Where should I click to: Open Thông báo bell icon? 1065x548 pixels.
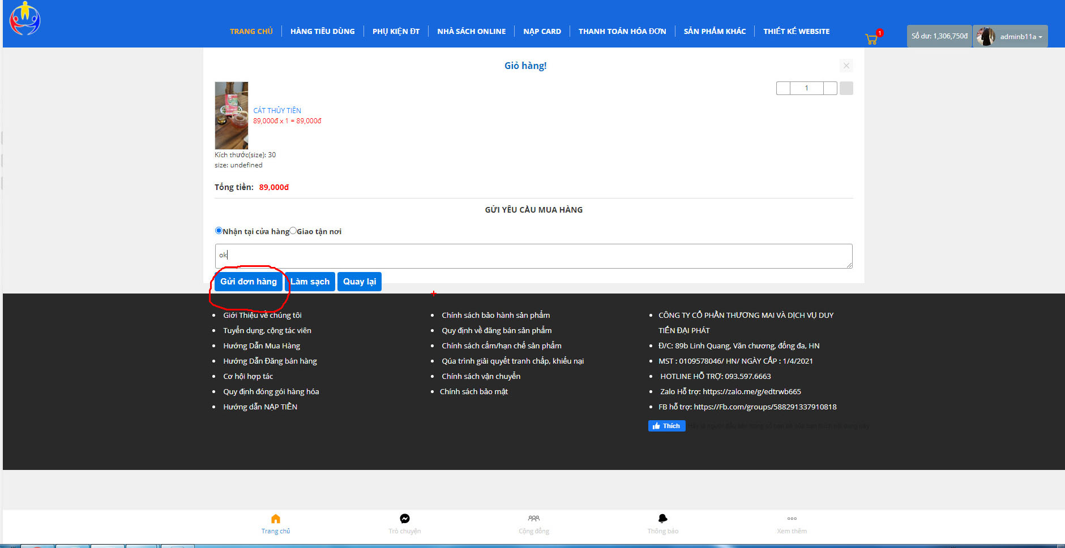tap(663, 519)
